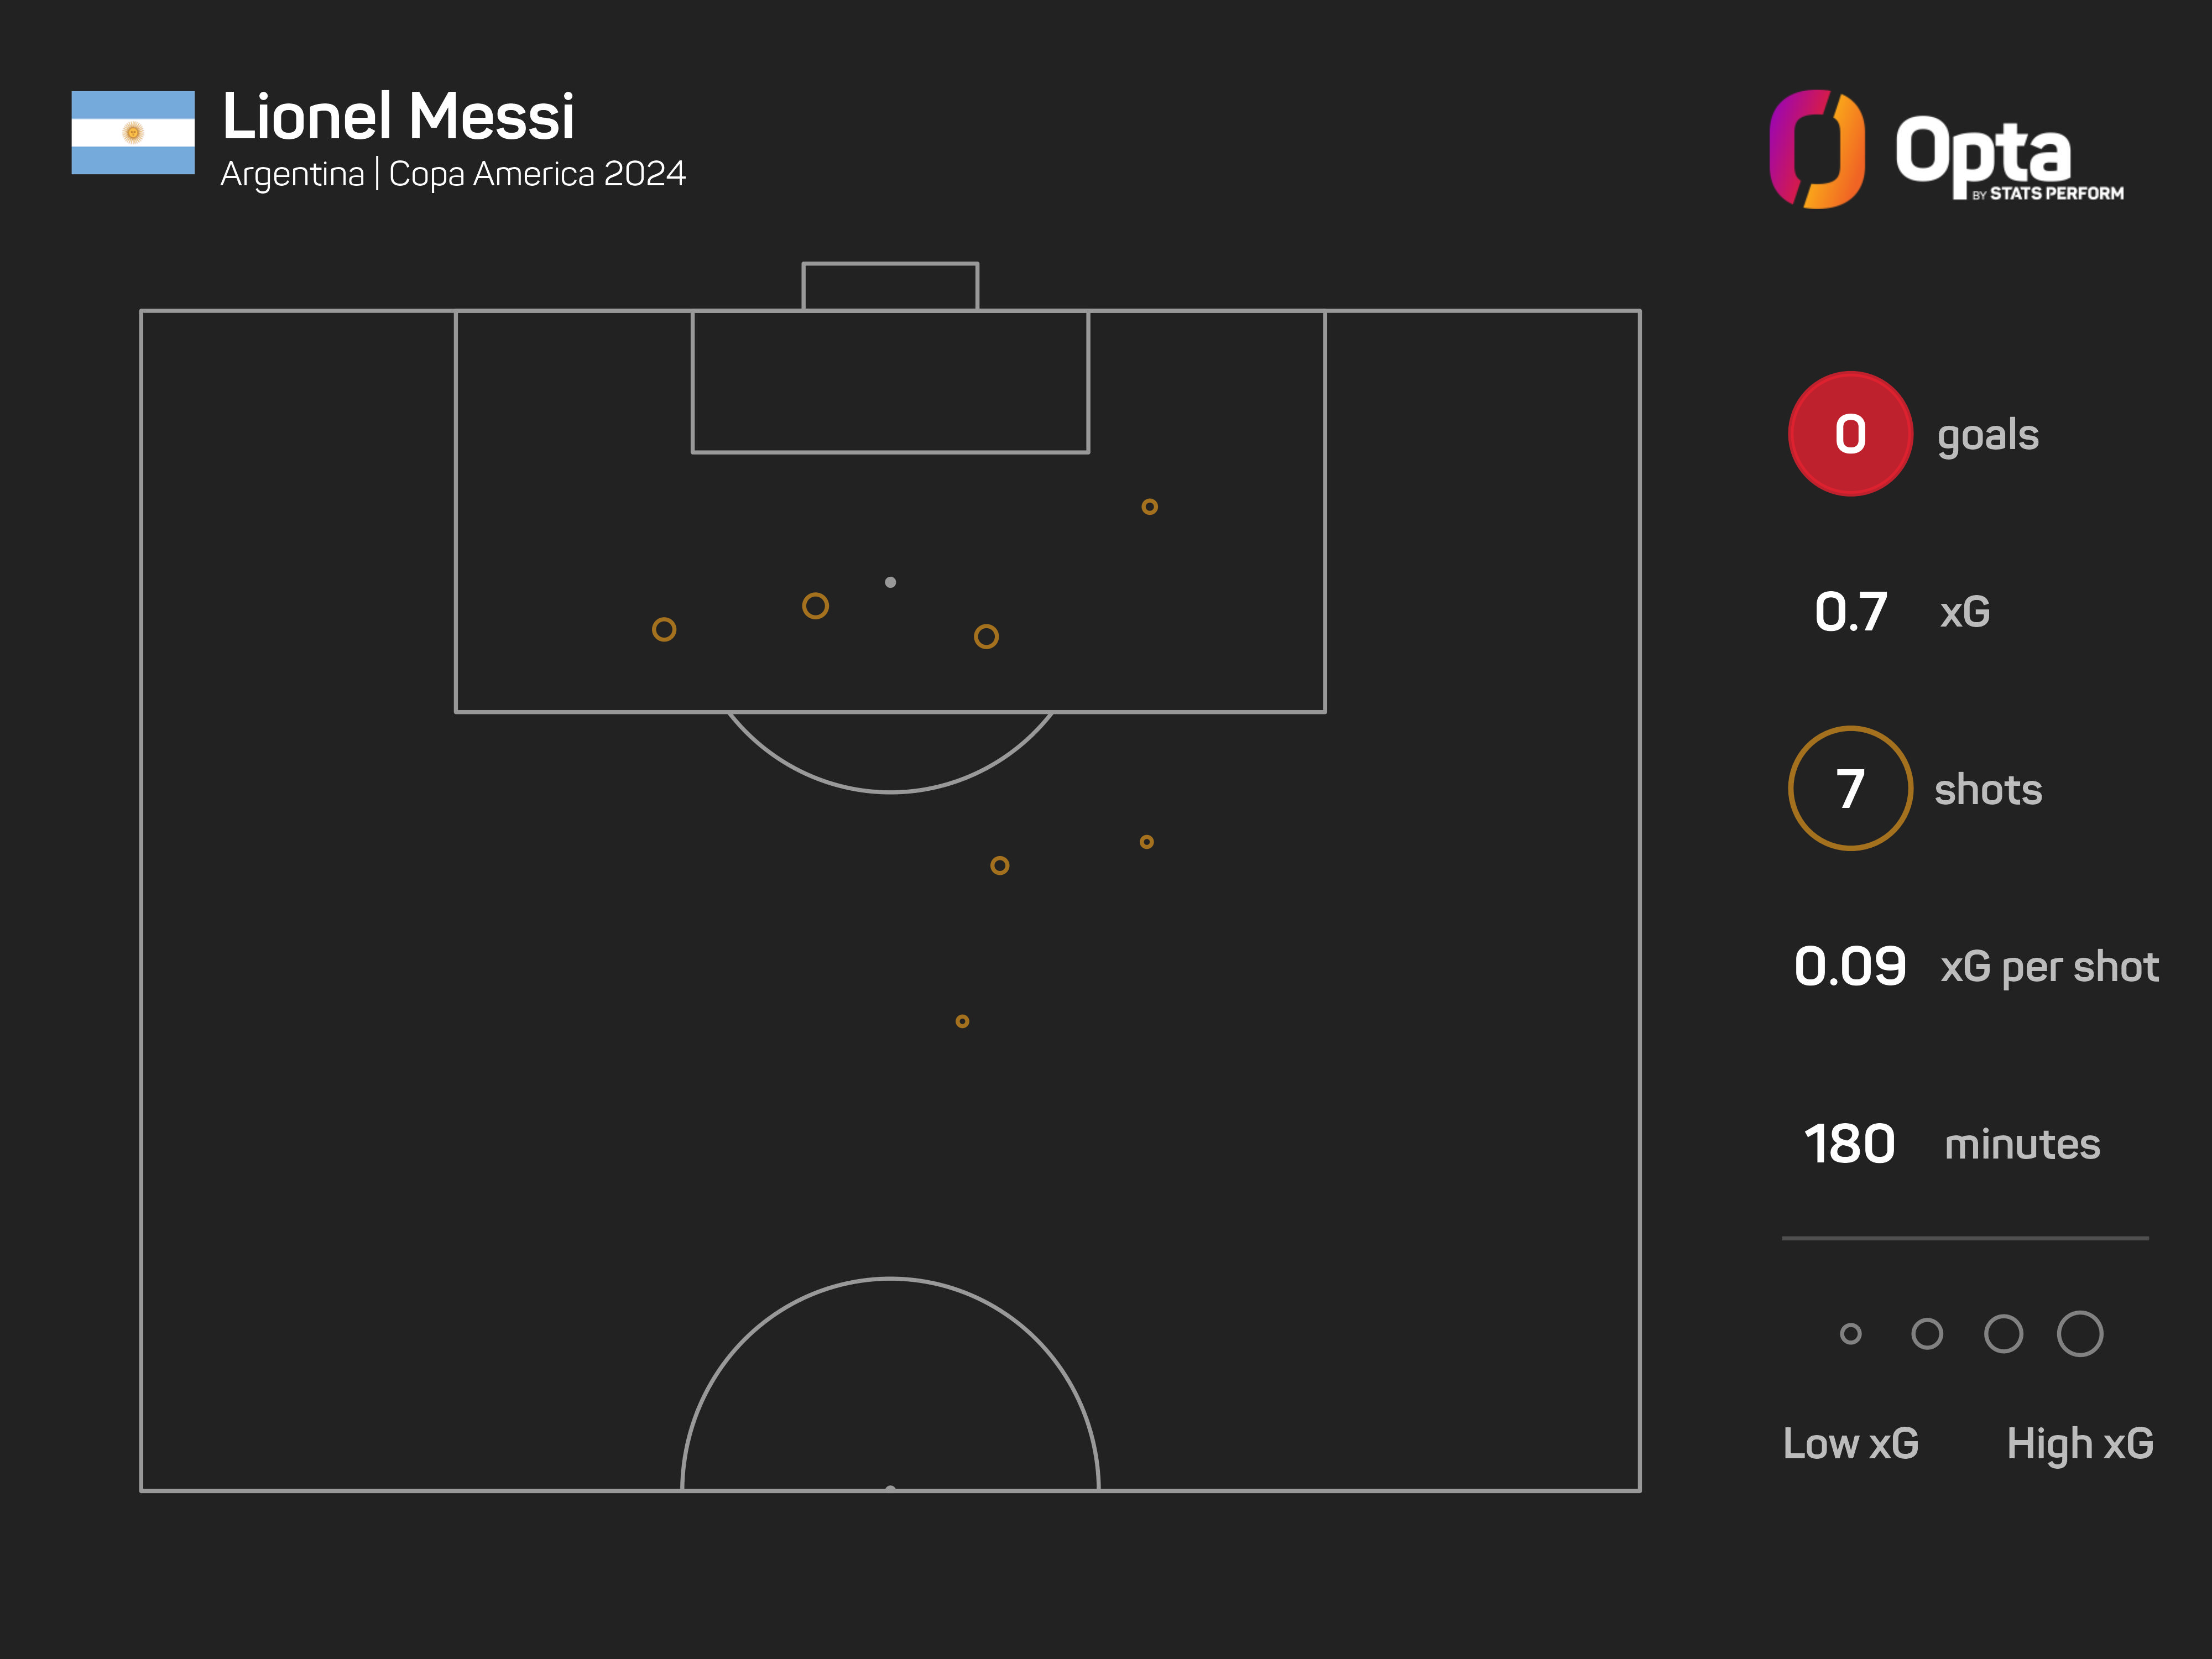This screenshot has height=1659, width=2212.
Task: Select the smallest Low xG legend circle
Action: [x=1850, y=1333]
